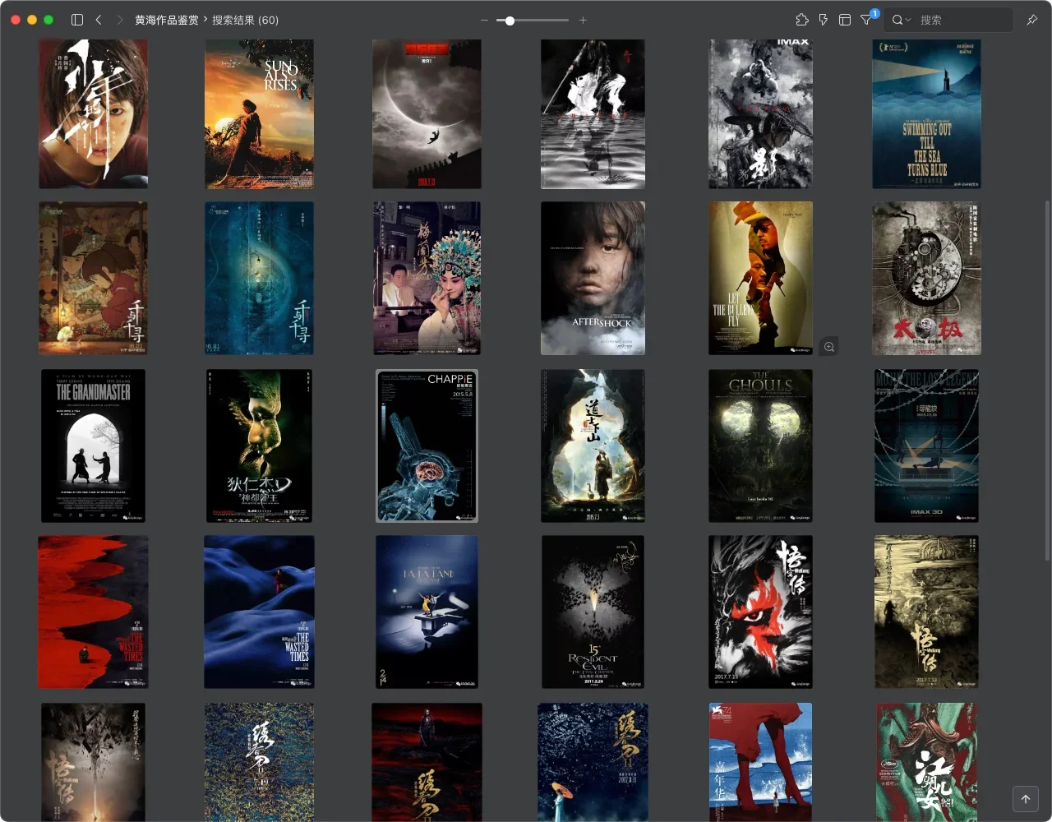Click the zoom-out minus icon

(484, 20)
